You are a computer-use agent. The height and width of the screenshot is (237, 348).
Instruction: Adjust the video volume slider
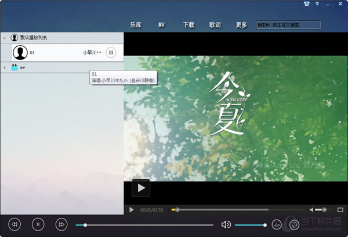321,210
